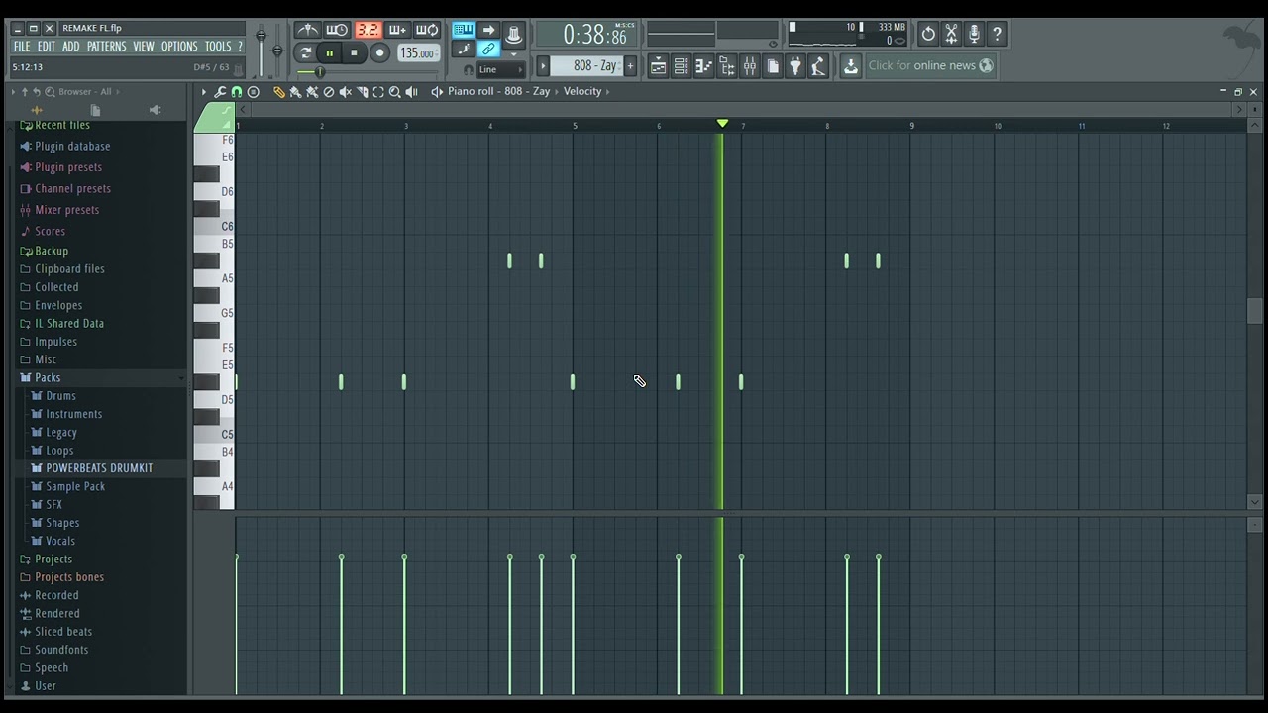This screenshot has width=1268, height=713.
Task: Toggle the record button
Action: pyautogui.click(x=379, y=53)
